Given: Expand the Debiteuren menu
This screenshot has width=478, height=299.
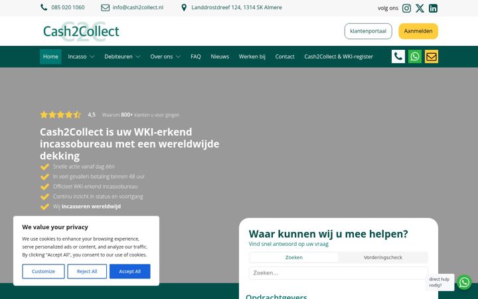Looking at the screenshot, I should (x=122, y=56).
